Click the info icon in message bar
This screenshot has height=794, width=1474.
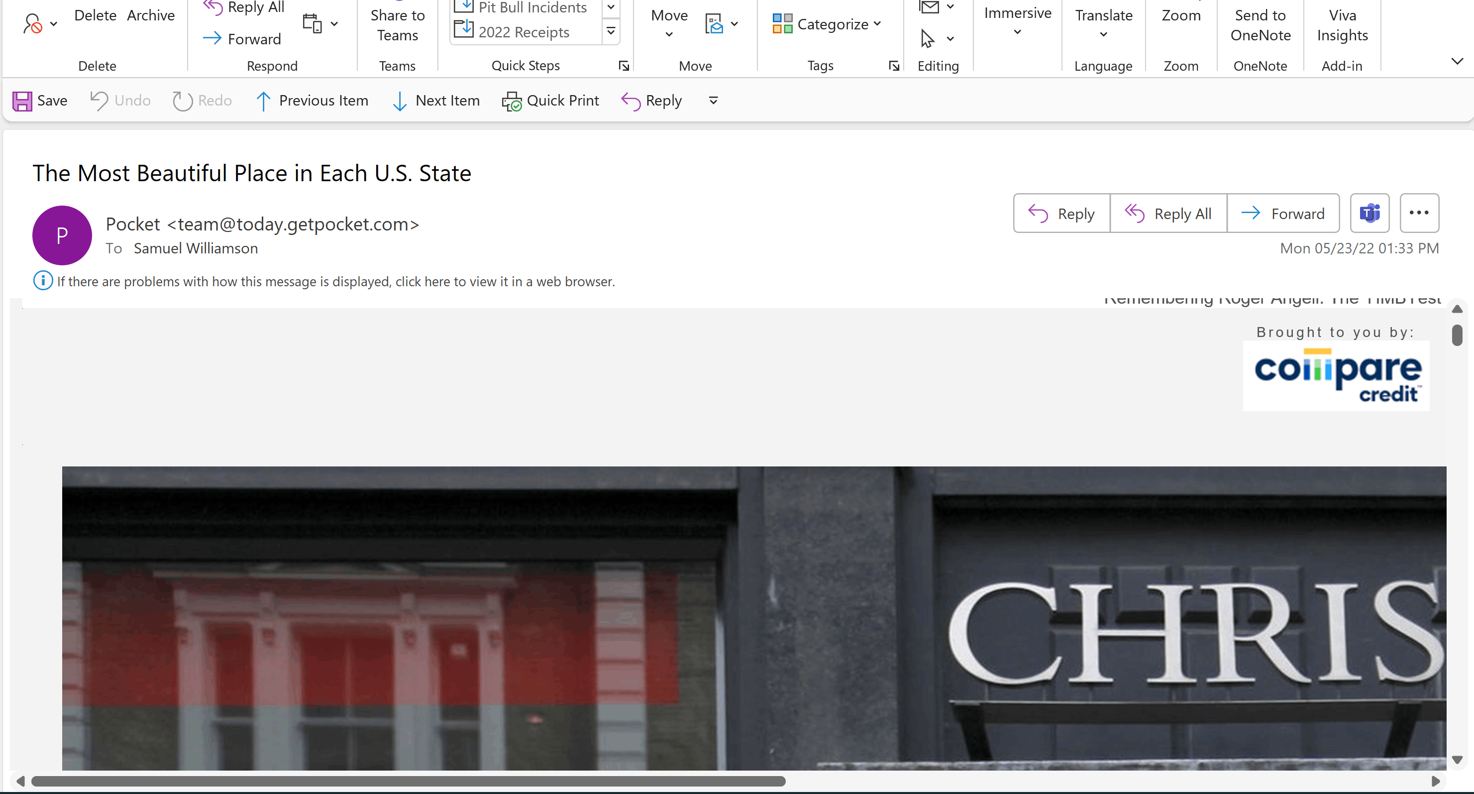coord(43,280)
